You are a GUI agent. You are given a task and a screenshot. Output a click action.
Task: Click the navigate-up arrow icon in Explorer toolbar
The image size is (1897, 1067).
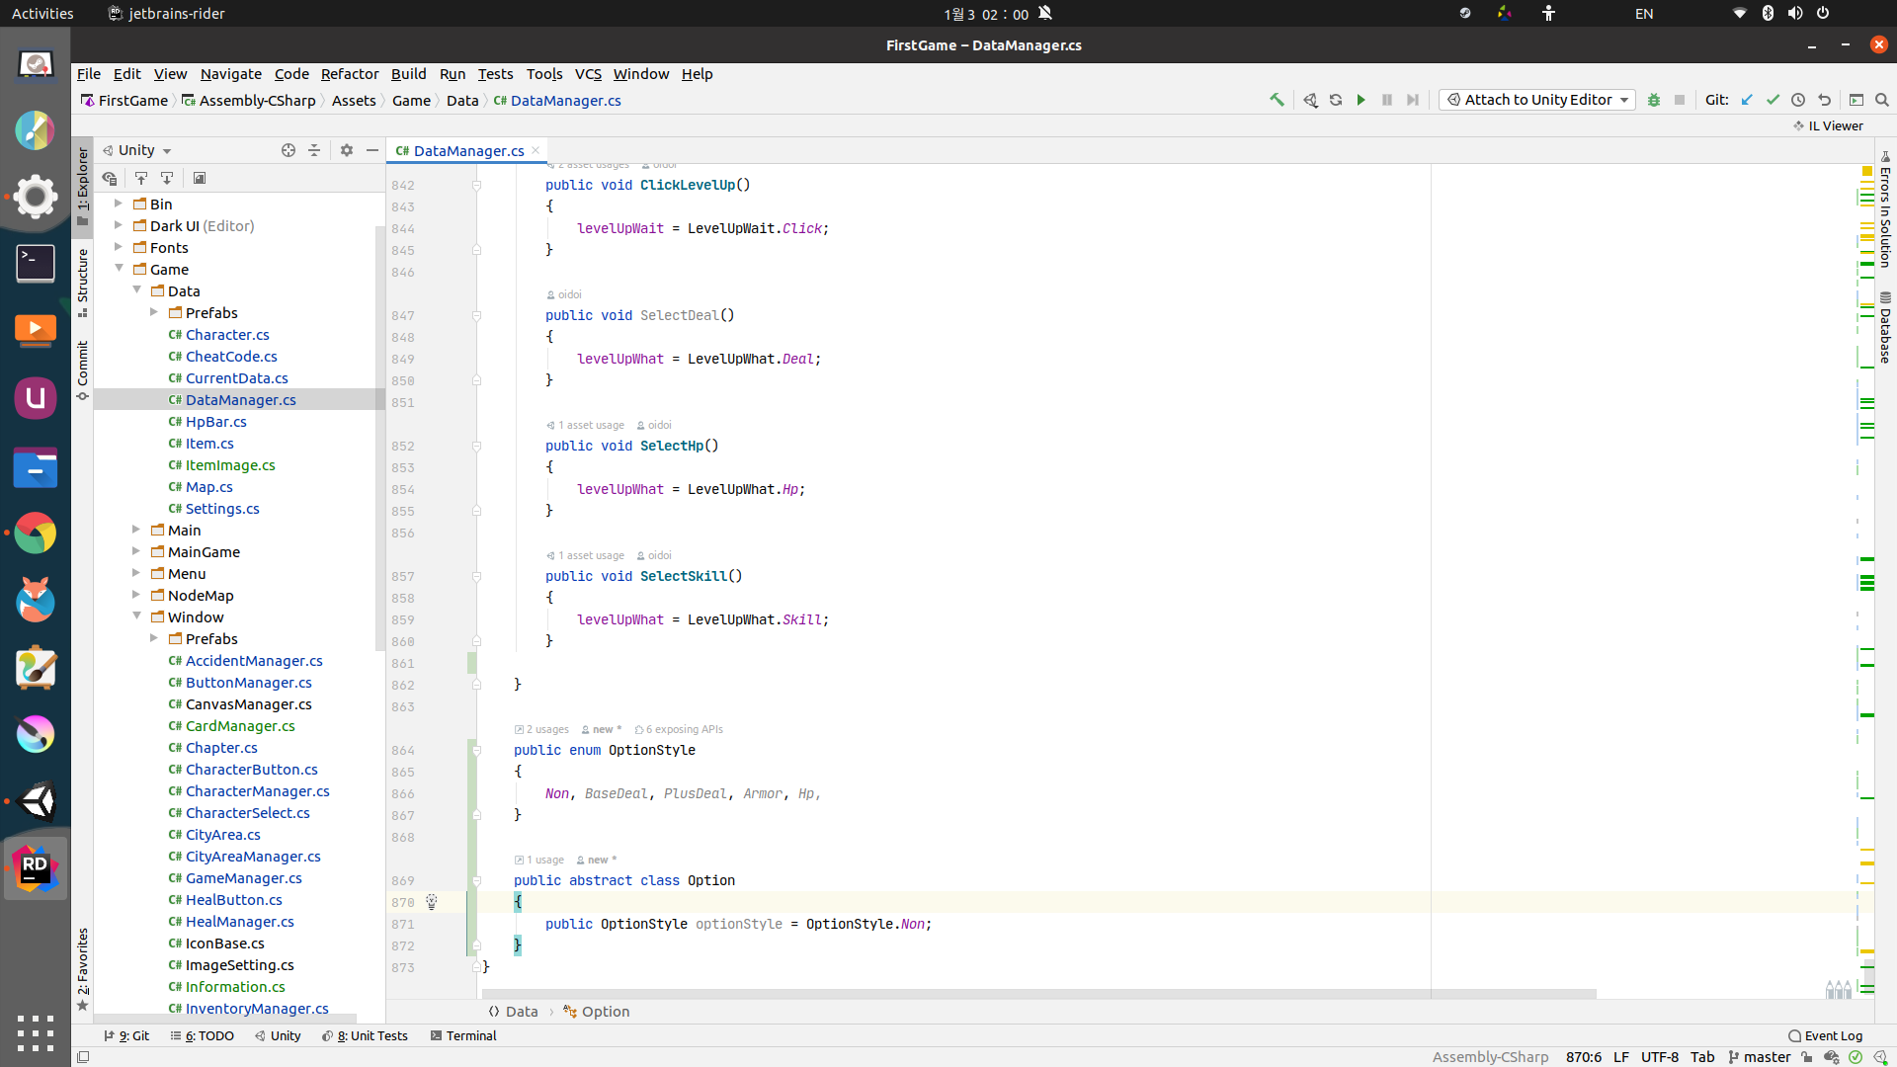point(141,178)
